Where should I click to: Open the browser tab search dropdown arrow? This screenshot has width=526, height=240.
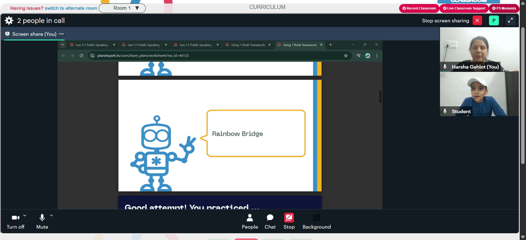click(x=63, y=45)
